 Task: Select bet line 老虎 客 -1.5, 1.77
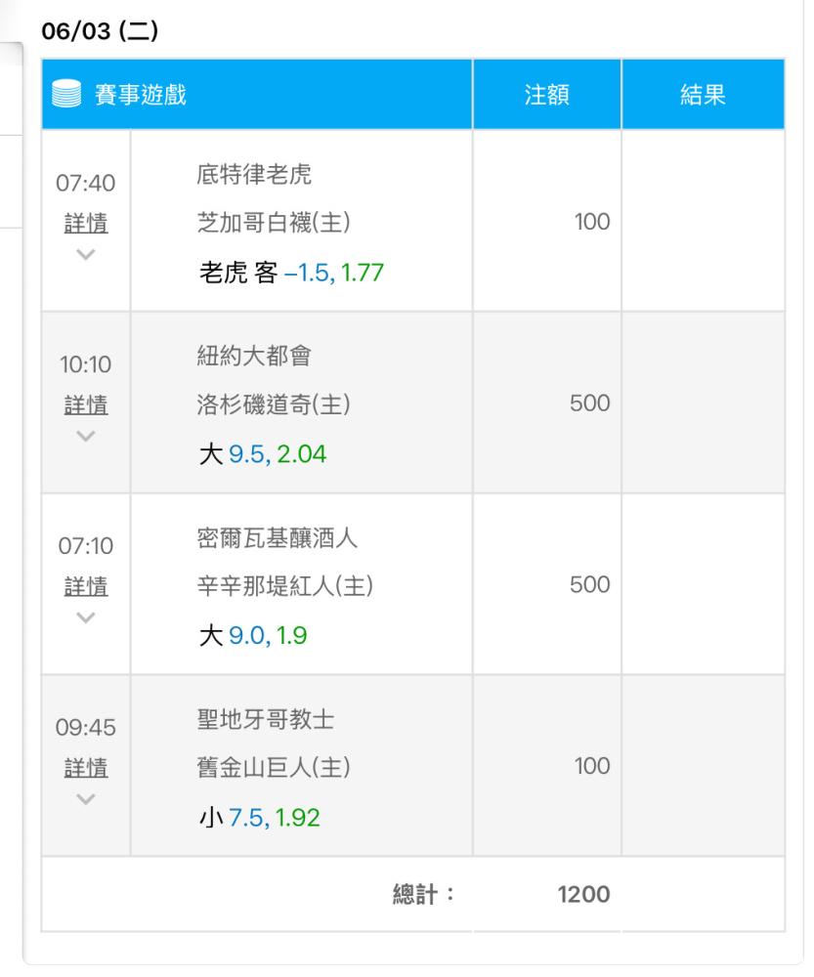click(x=290, y=273)
